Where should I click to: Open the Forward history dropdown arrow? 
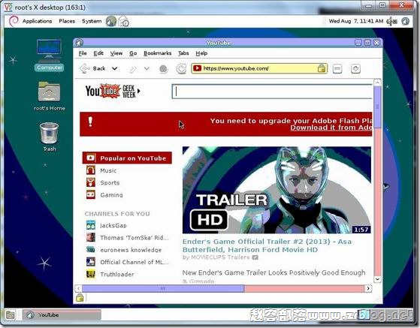point(147,68)
